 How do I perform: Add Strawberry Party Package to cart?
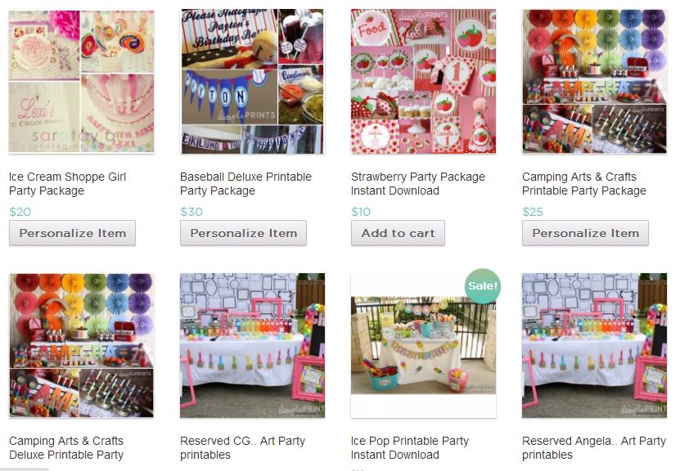click(x=398, y=233)
